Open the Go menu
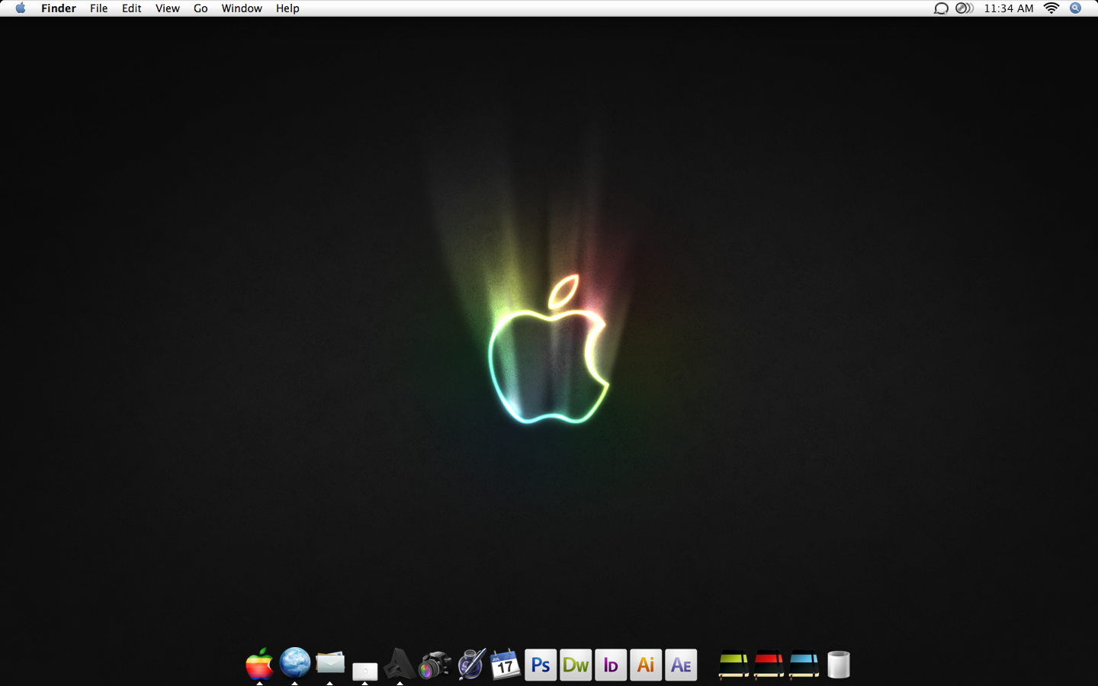 pyautogui.click(x=201, y=8)
